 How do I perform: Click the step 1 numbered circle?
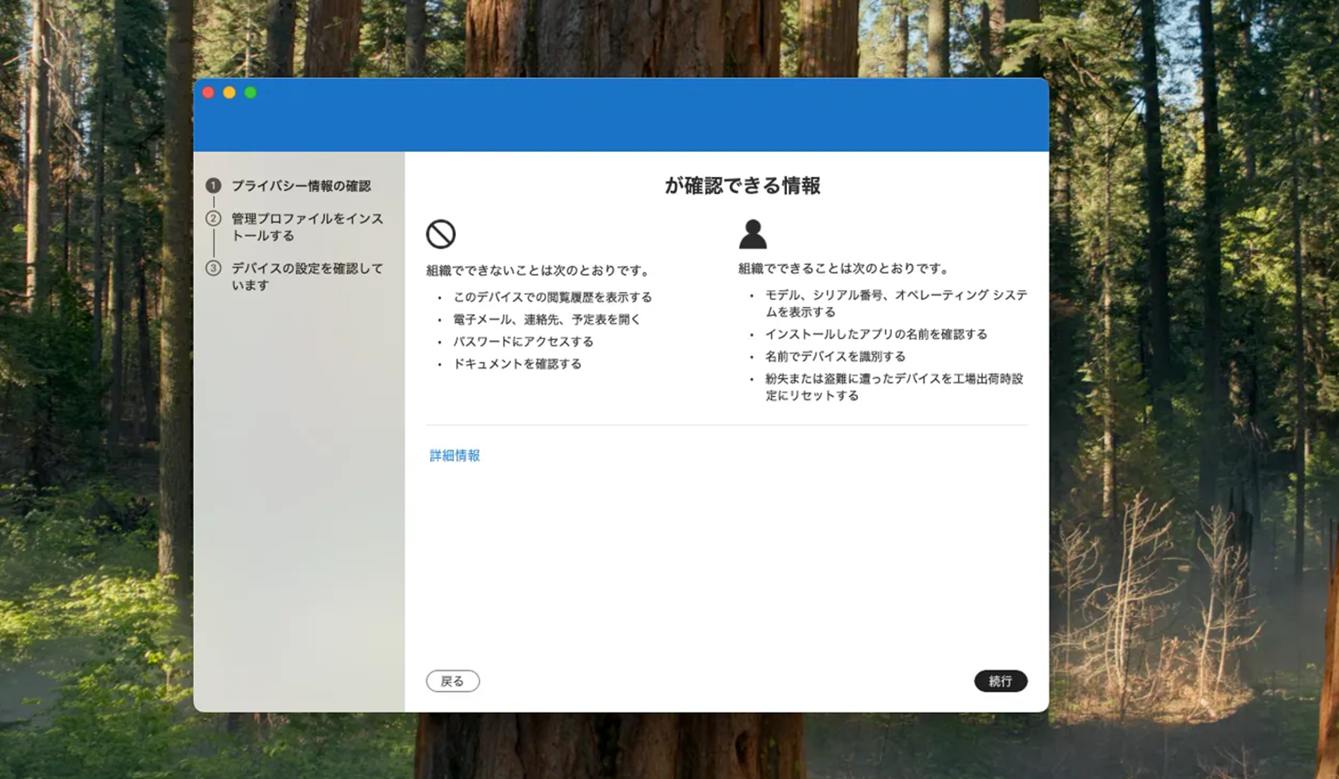pyautogui.click(x=213, y=185)
